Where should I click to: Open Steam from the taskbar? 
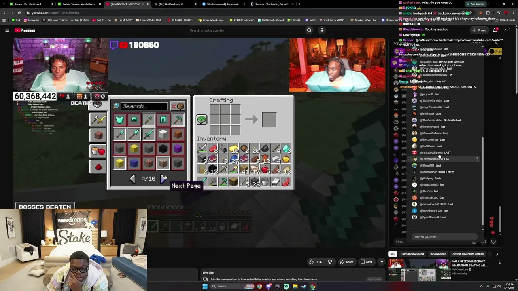click(304, 286)
